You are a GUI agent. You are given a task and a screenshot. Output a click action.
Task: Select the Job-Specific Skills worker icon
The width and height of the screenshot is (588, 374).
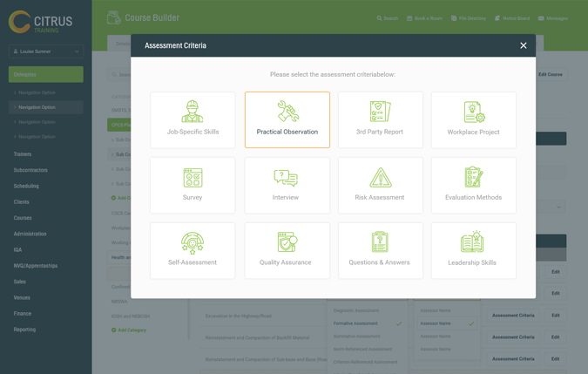click(x=193, y=112)
